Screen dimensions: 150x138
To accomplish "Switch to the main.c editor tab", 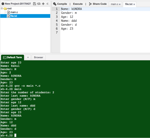I will click(115, 4).
